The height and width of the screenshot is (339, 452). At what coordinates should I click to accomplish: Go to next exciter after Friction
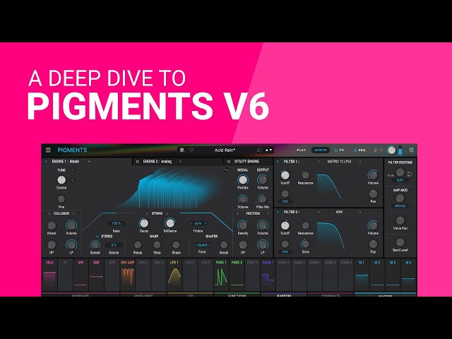pyautogui.click(x=268, y=213)
